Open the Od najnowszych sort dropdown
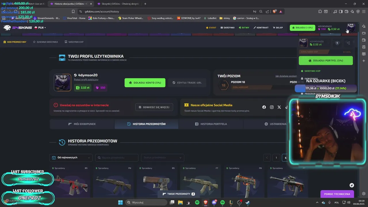This screenshot has width=368, height=207. point(71,158)
